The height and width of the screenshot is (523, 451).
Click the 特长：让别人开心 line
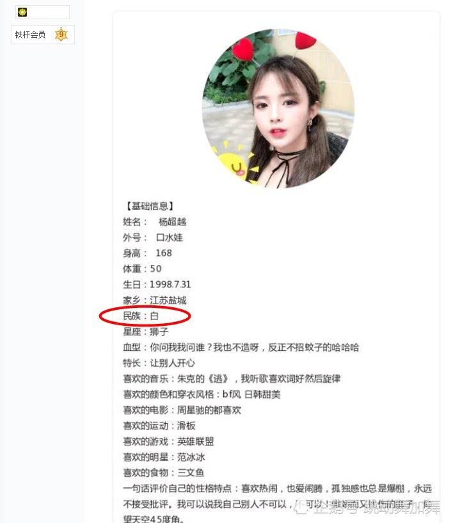tap(159, 363)
